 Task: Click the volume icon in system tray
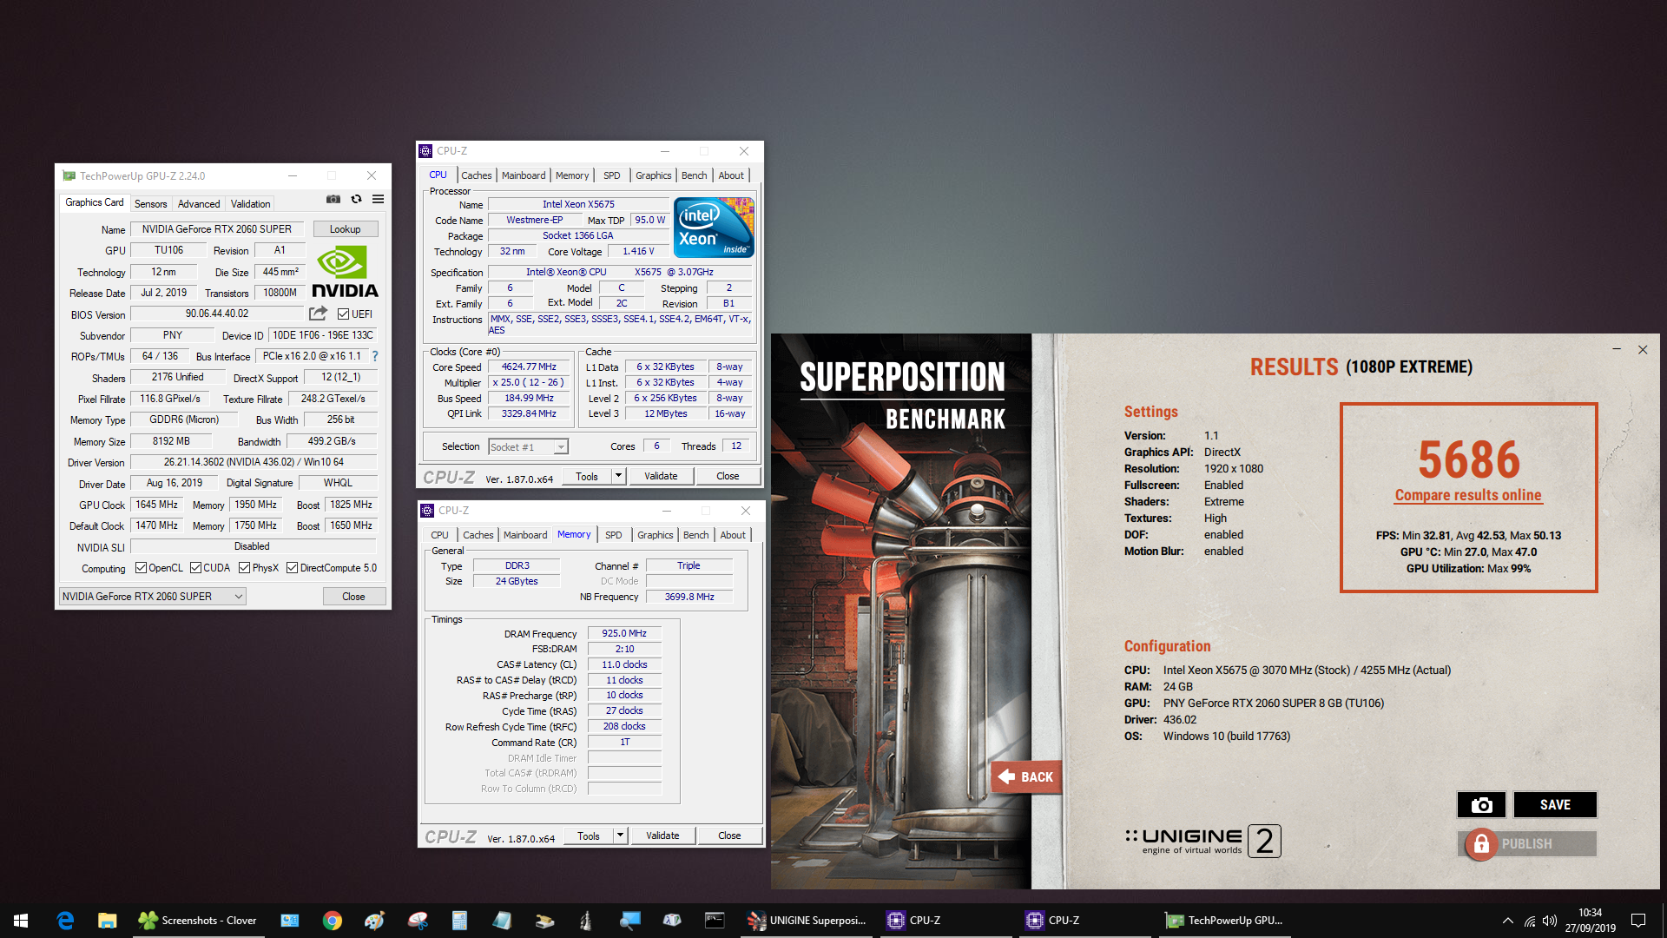1550,921
